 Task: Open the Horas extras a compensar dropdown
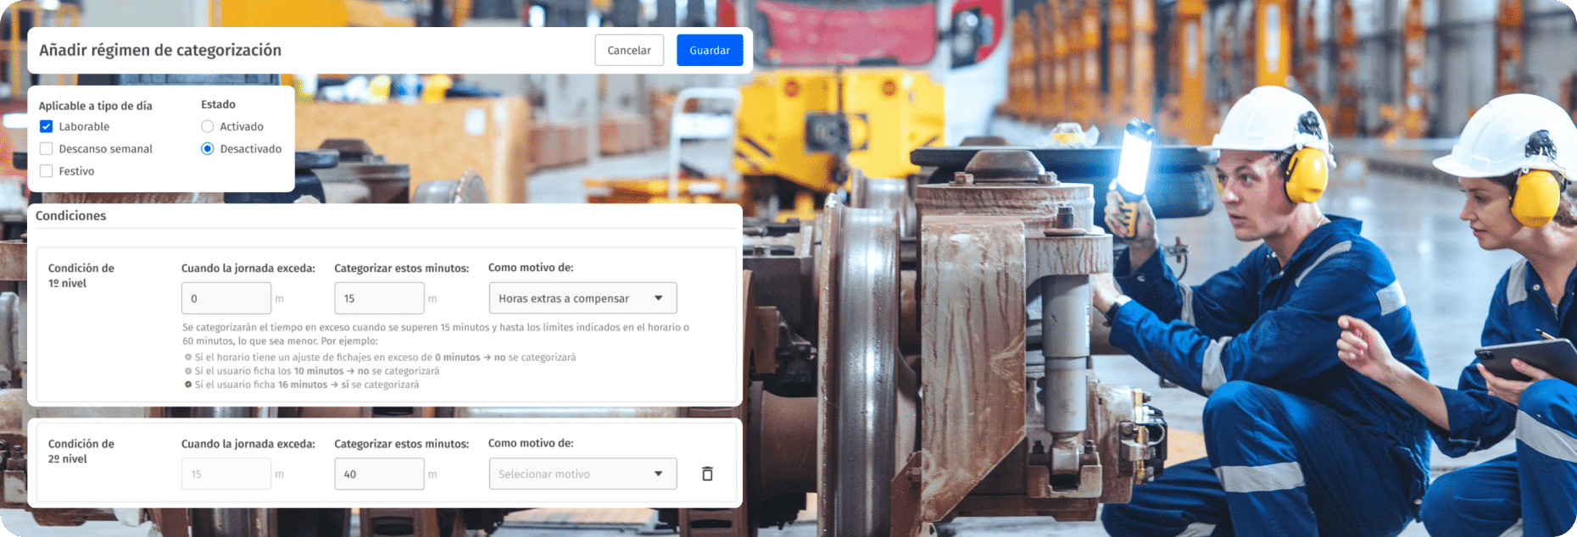582,298
